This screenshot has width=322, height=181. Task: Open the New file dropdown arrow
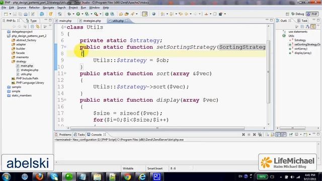[x=10, y=14]
